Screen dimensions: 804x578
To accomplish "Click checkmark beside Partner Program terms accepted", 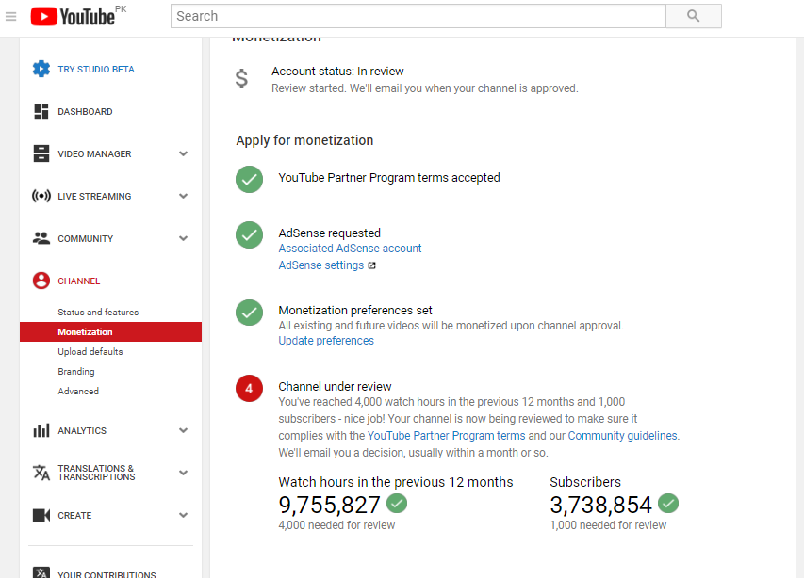I will 249,179.
